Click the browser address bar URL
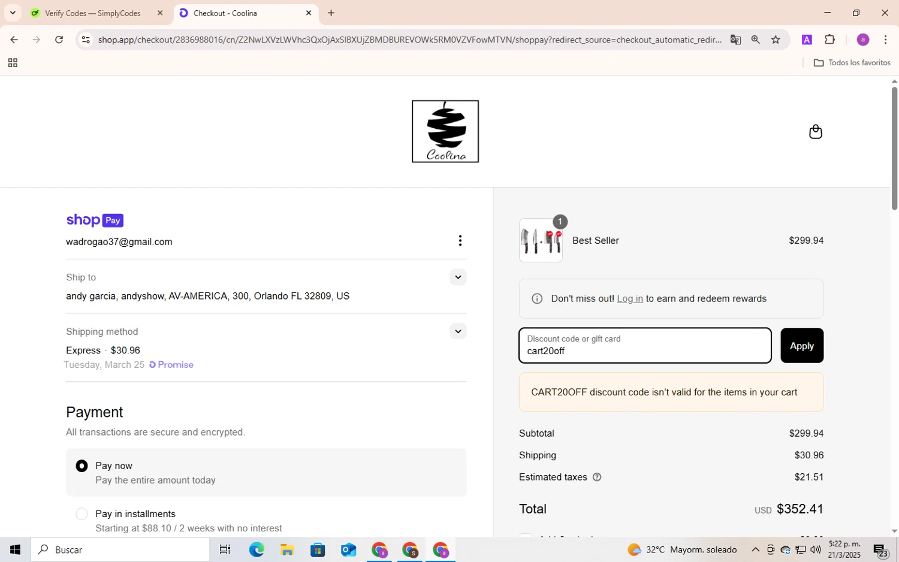The image size is (899, 562). point(410,40)
